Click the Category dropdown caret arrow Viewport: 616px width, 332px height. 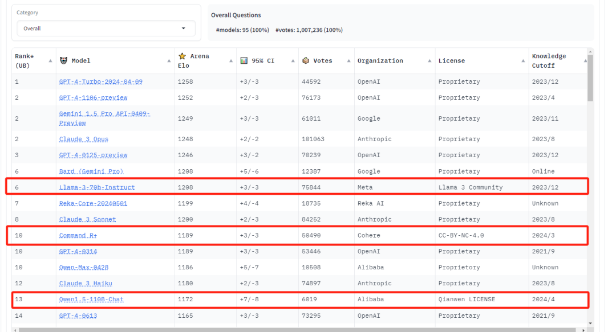pyautogui.click(x=183, y=28)
